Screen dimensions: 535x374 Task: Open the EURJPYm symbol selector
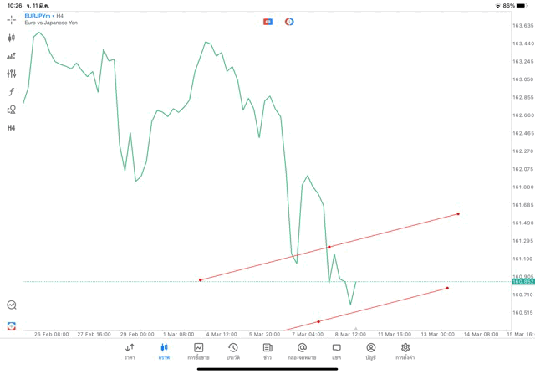[x=38, y=16]
